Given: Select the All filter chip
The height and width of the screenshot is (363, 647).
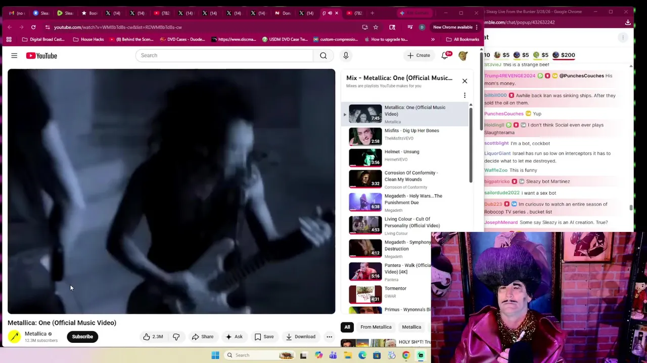Looking at the screenshot, I should point(347,327).
